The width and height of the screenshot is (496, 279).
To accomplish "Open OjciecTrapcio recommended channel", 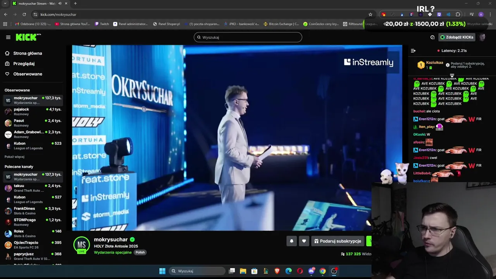I will click(33, 245).
